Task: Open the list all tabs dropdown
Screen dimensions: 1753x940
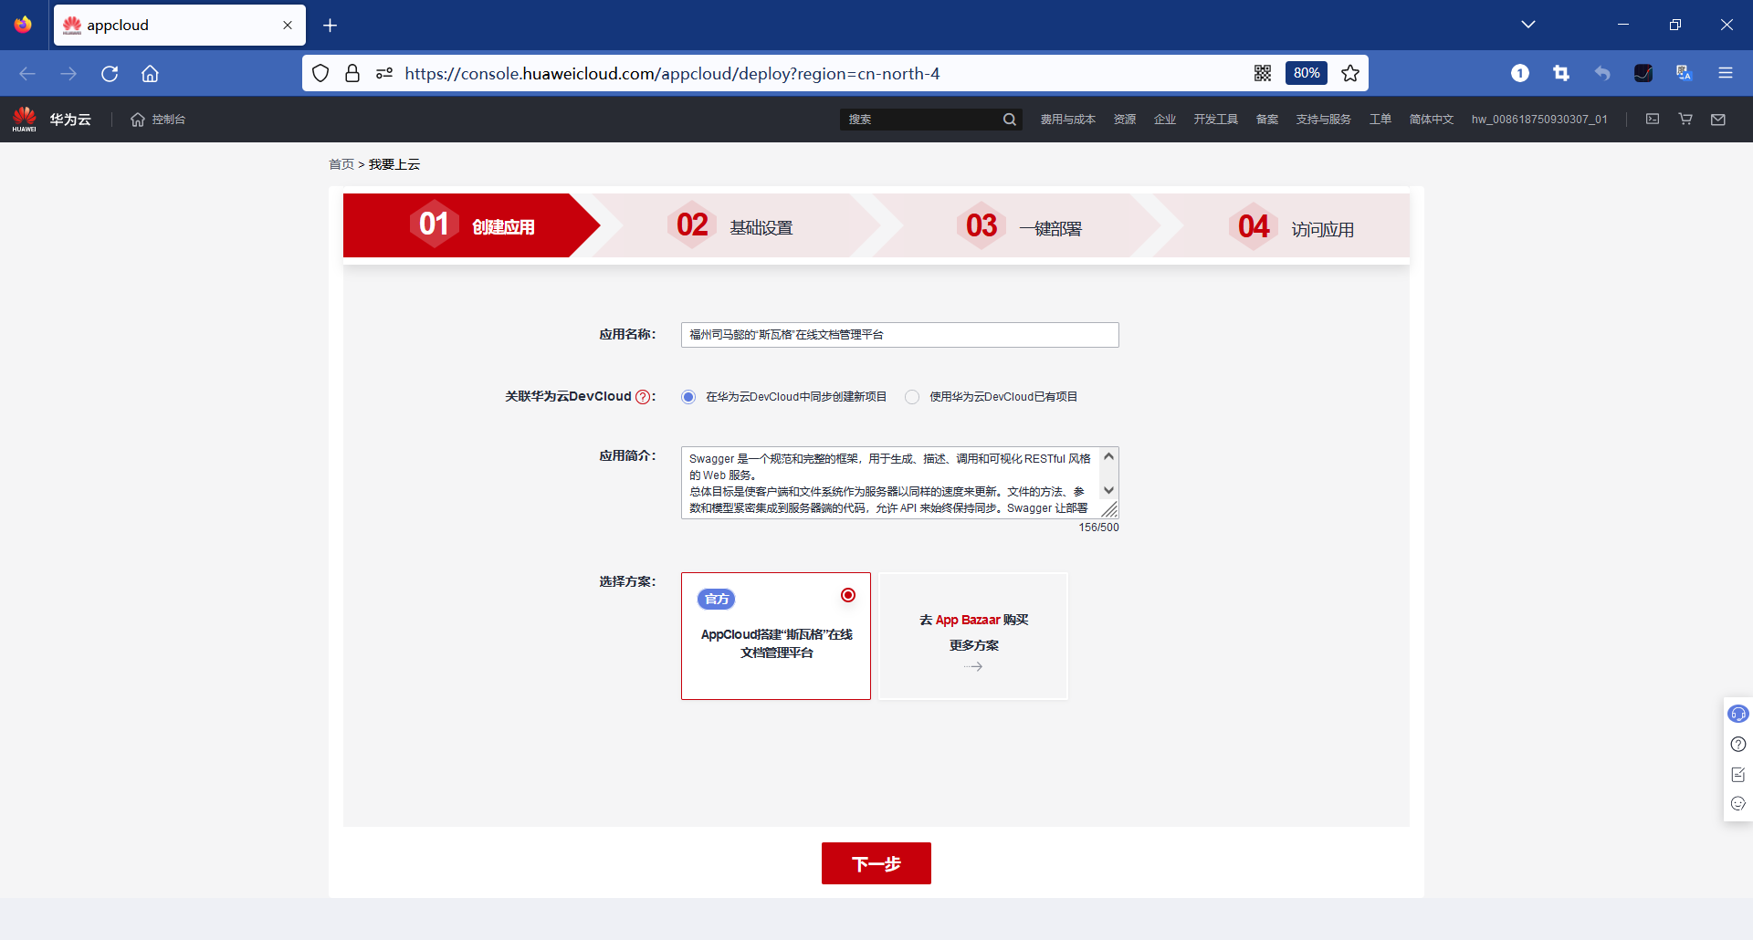Action: (1528, 25)
